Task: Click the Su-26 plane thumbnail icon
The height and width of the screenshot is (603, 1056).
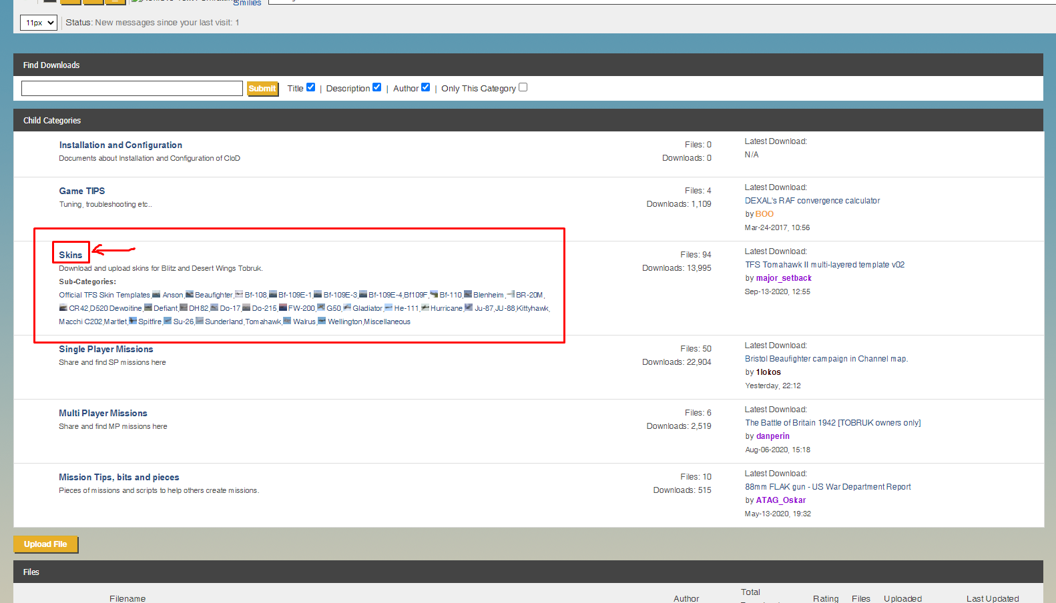Action: pyautogui.click(x=168, y=321)
